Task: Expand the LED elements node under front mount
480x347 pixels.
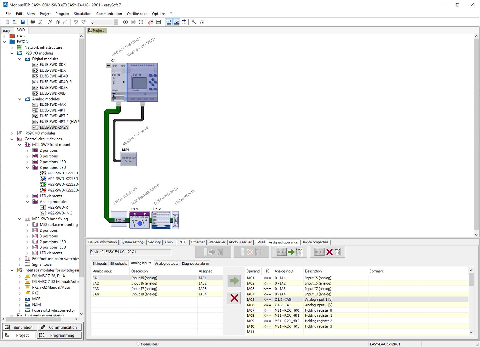Action: point(27,196)
